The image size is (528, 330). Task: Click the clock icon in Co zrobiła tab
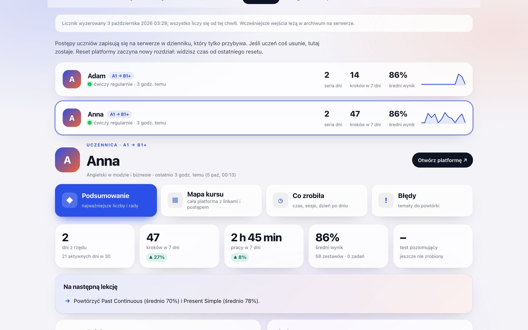[280, 200]
